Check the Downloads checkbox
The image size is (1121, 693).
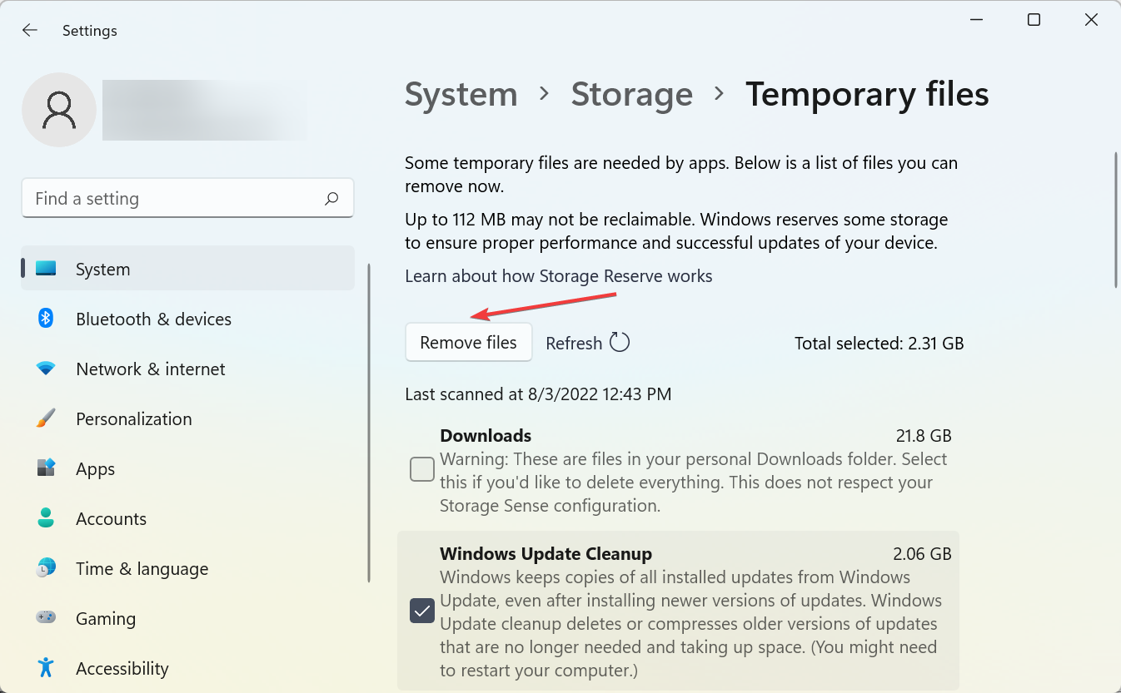click(x=422, y=469)
